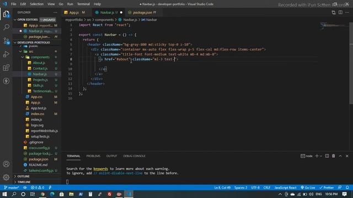Click the unsaved dot on Navbar.js tab

(121, 13)
